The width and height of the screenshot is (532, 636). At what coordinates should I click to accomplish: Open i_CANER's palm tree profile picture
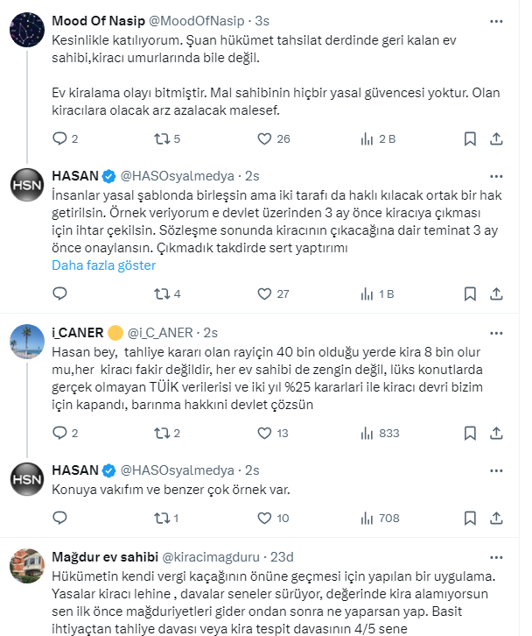(27, 341)
